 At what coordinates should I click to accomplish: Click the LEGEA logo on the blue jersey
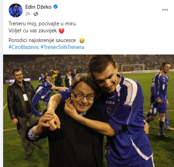(x=110, y=103)
